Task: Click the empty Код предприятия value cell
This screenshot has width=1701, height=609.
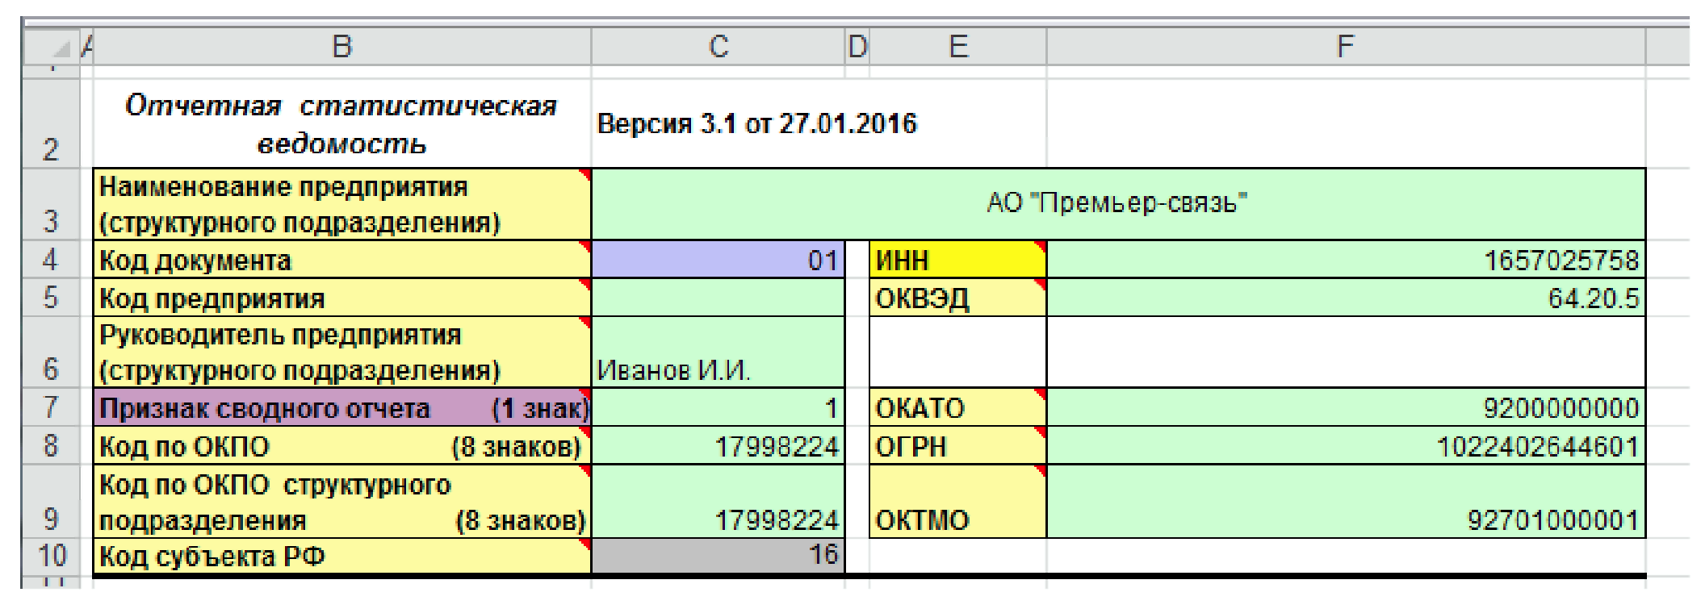Action: (x=718, y=298)
